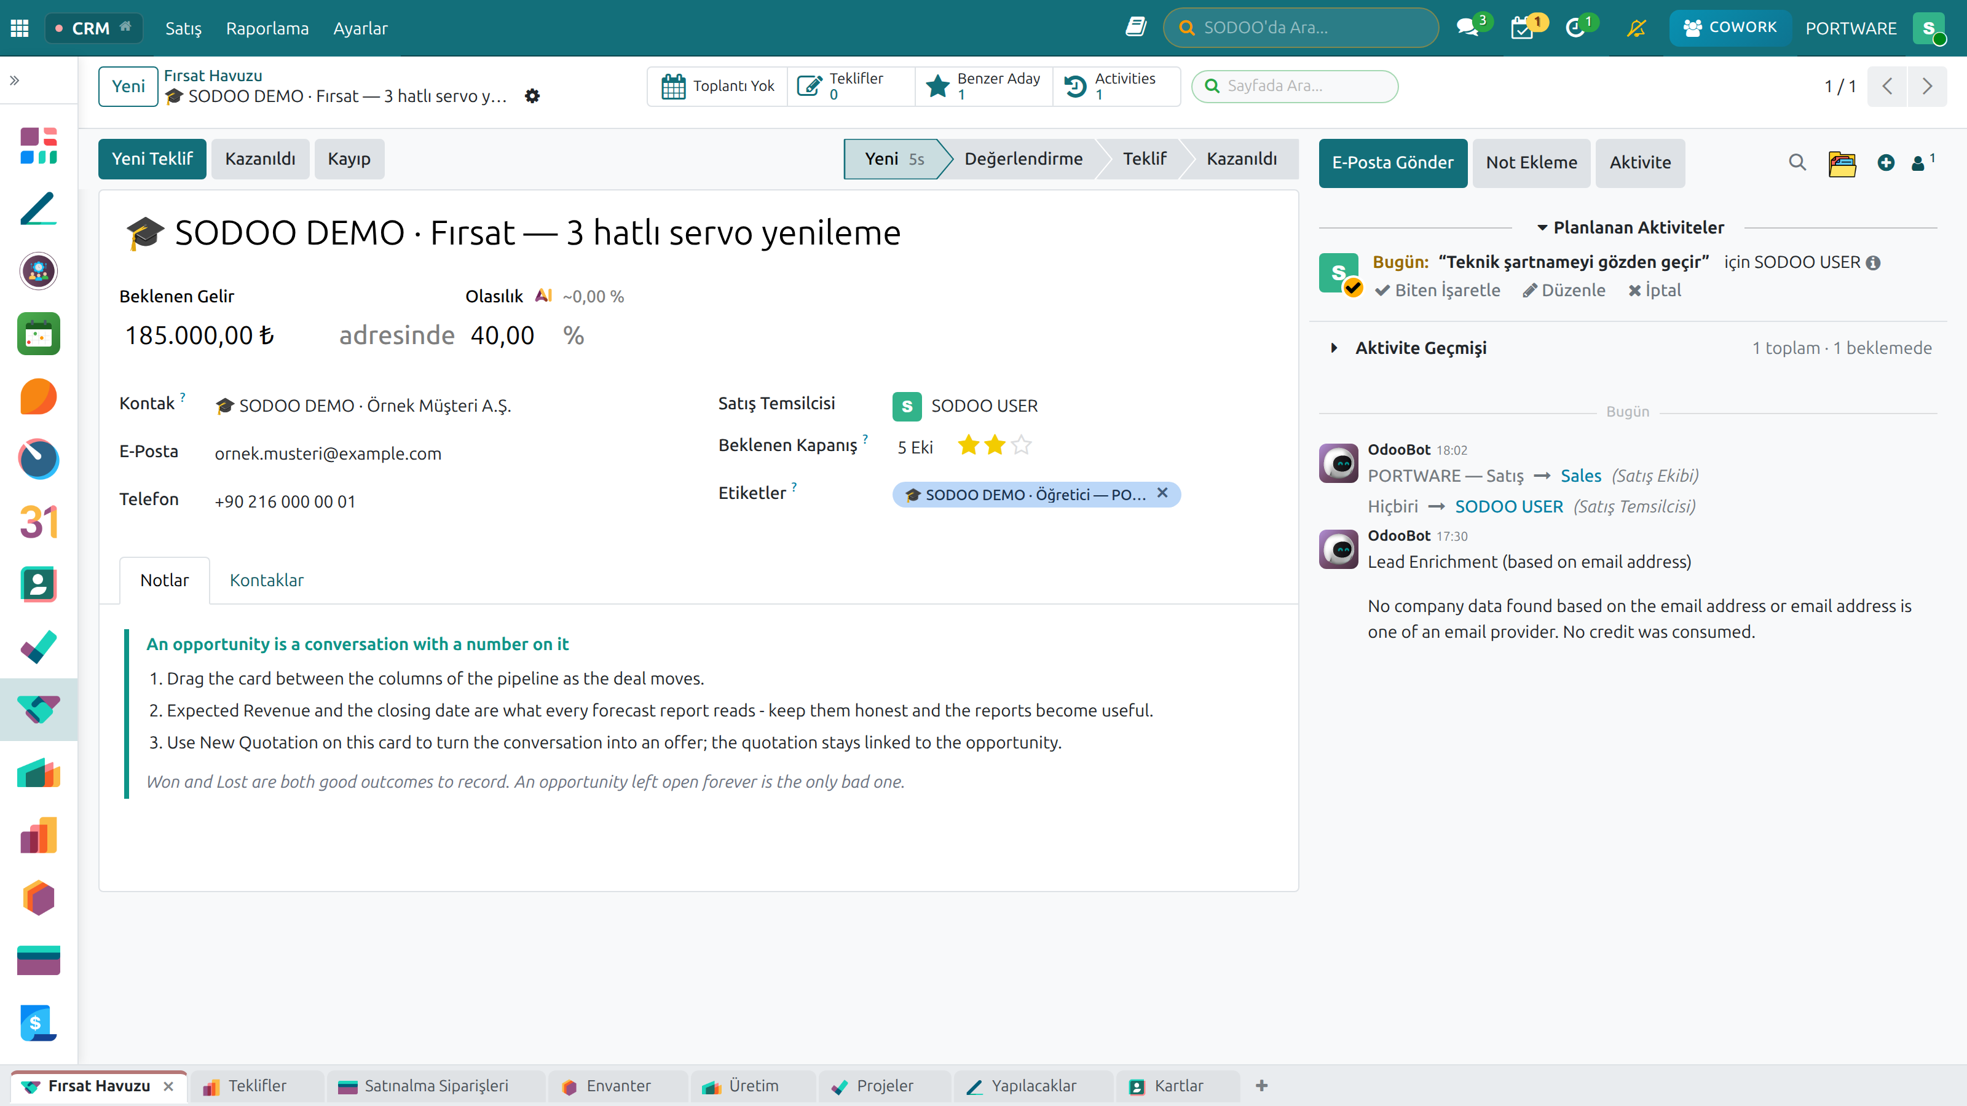Viewport: 1967px width, 1106px height.
Task: Open the top bar activities calendar icon
Action: (x=1523, y=28)
